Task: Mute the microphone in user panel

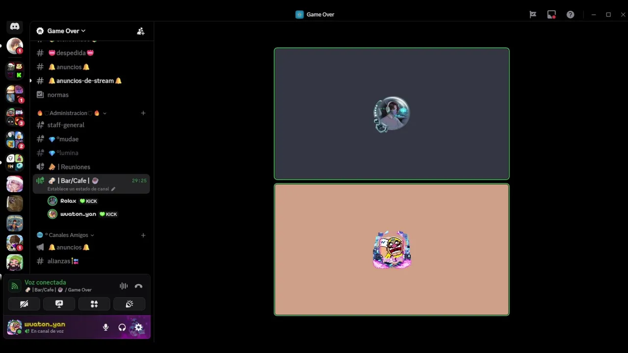Action: pos(105,328)
